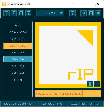Show the About info button

coord(91,13)
